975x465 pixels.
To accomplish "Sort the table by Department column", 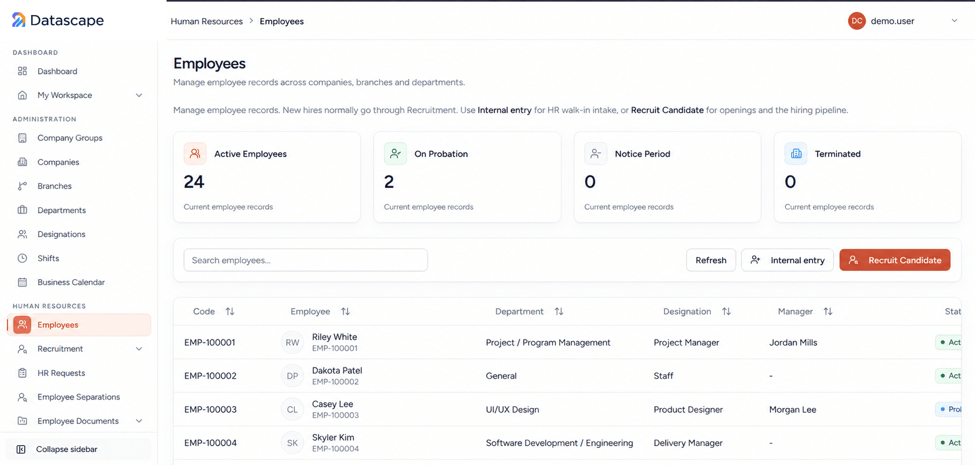I will [559, 311].
